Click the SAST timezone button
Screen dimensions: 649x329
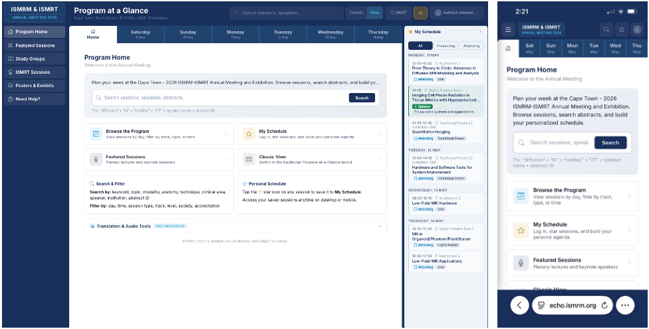399,13
